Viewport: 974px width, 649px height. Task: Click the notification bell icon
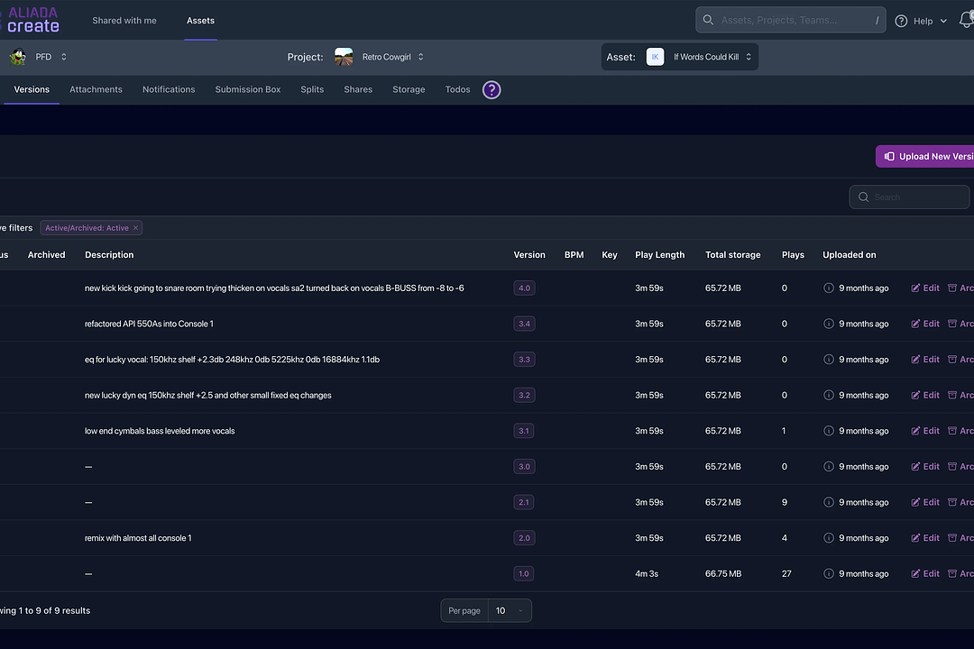click(x=966, y=21)
